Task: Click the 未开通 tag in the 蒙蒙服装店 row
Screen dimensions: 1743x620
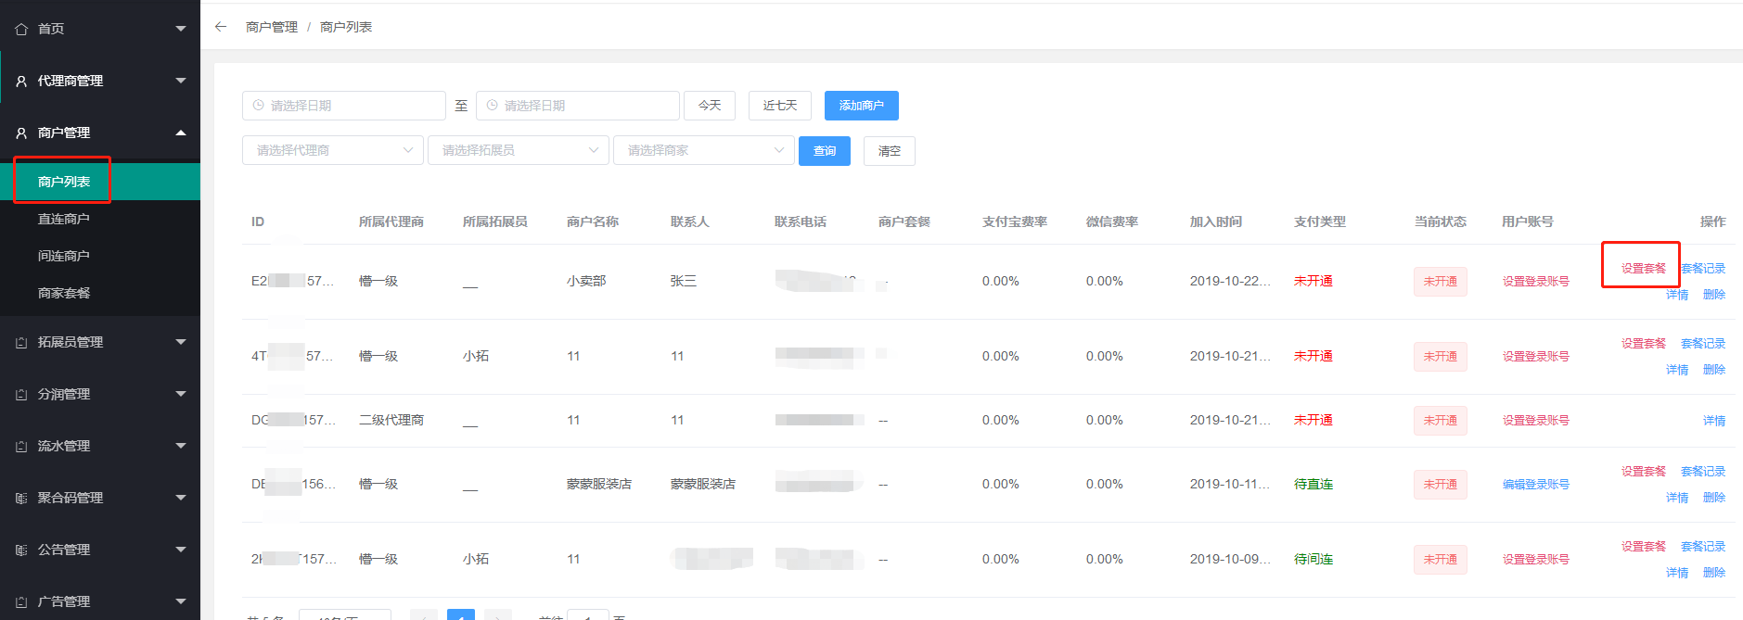Action: pos(1441,485)
